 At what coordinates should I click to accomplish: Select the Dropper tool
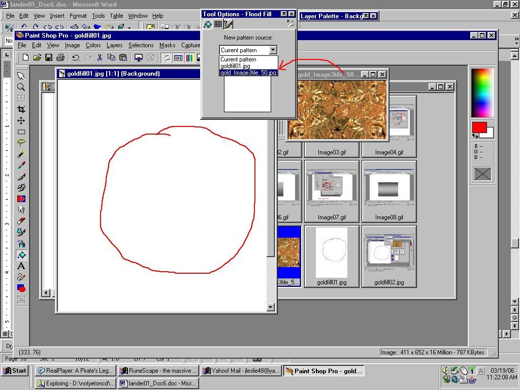tap(21, 166)
